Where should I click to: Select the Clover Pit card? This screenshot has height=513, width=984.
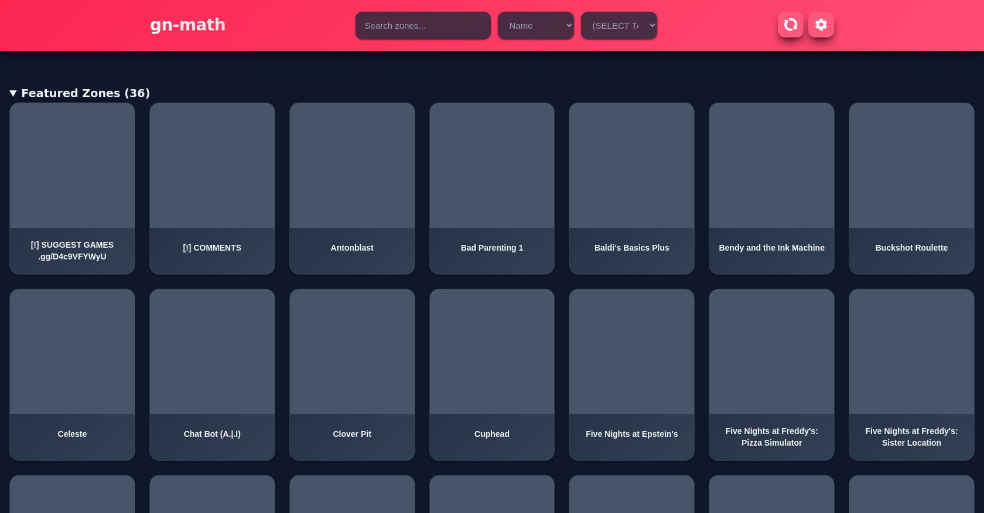point(352,374)
